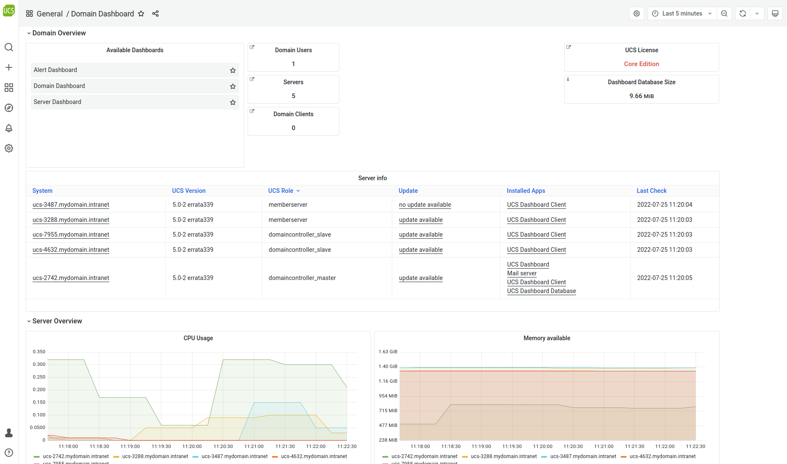Viewport: 787px width, 464px height.
Task: Open refresh interval dropdown arrow
Action: pos(757,13)
